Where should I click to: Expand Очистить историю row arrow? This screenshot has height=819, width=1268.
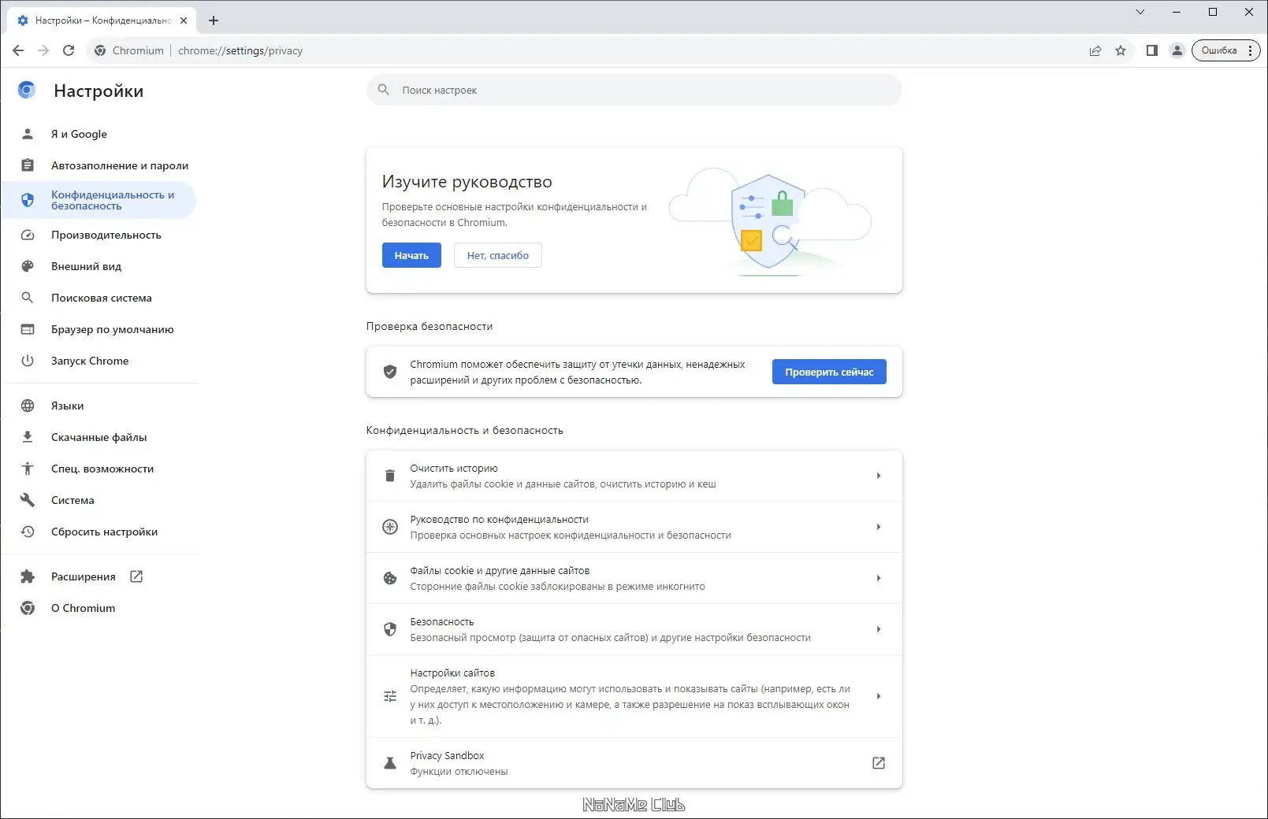(879, 476)
